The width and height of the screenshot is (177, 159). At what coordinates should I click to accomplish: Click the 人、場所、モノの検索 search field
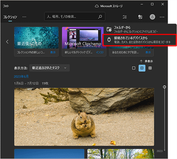tap(75, 16)
